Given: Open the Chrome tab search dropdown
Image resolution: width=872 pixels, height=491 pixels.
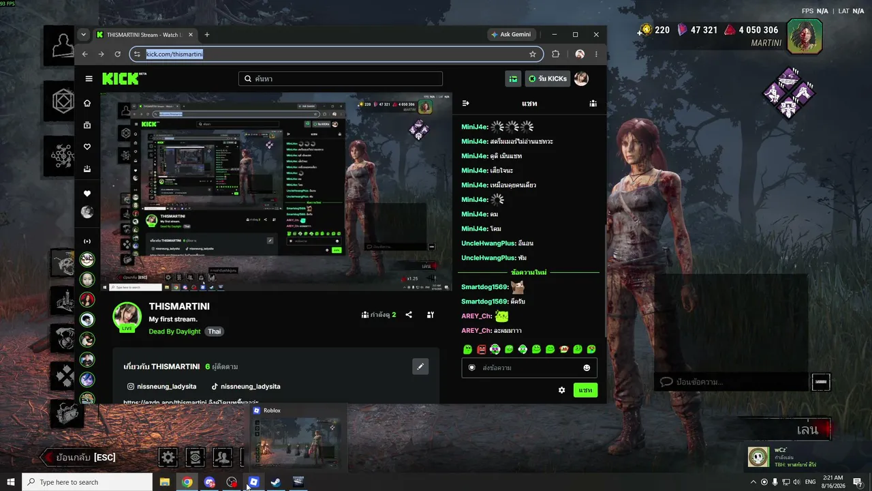Looking at the screenshot, I should pos(83,34).
